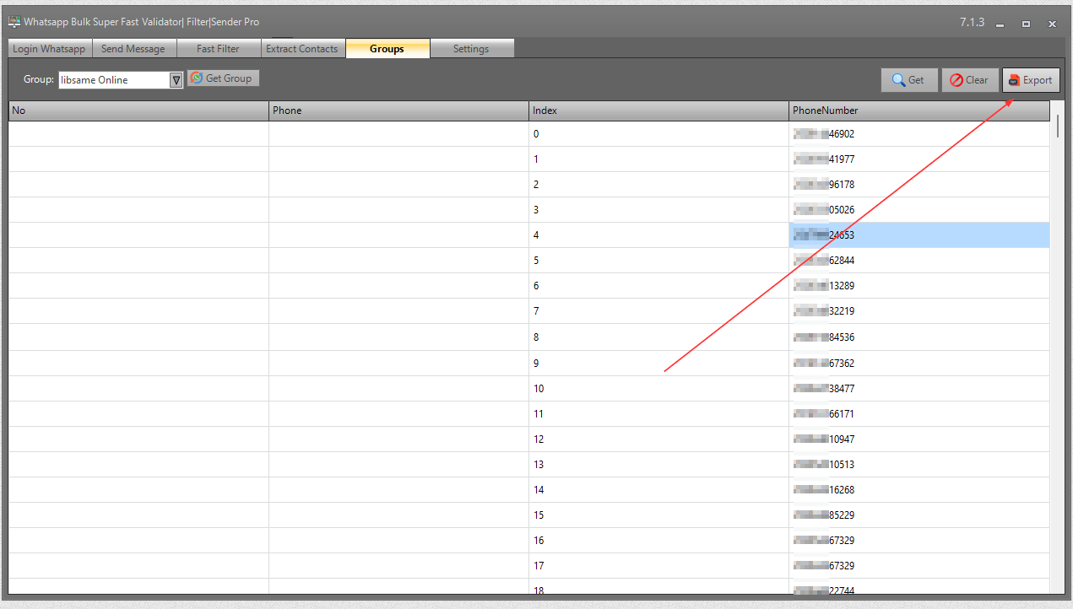Click the highlighted number ending in 24653
The height and width of the screenshot is (609, 1073).
pyautogui.click(x=919, y=235)
